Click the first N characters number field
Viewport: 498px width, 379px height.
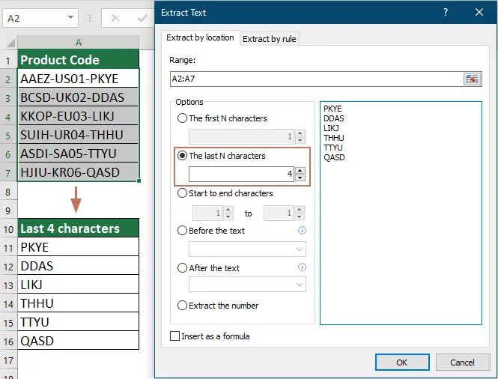coord(241,136)
